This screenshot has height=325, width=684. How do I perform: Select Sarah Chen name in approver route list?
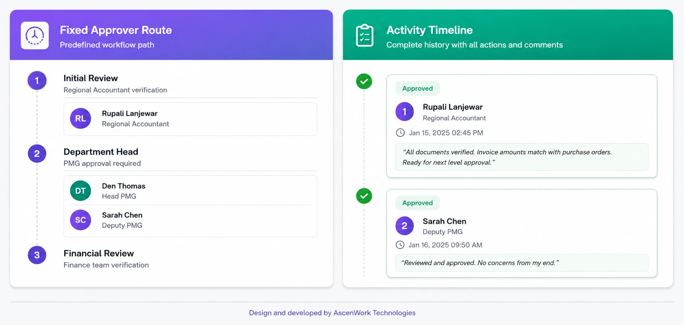point(122,215)
